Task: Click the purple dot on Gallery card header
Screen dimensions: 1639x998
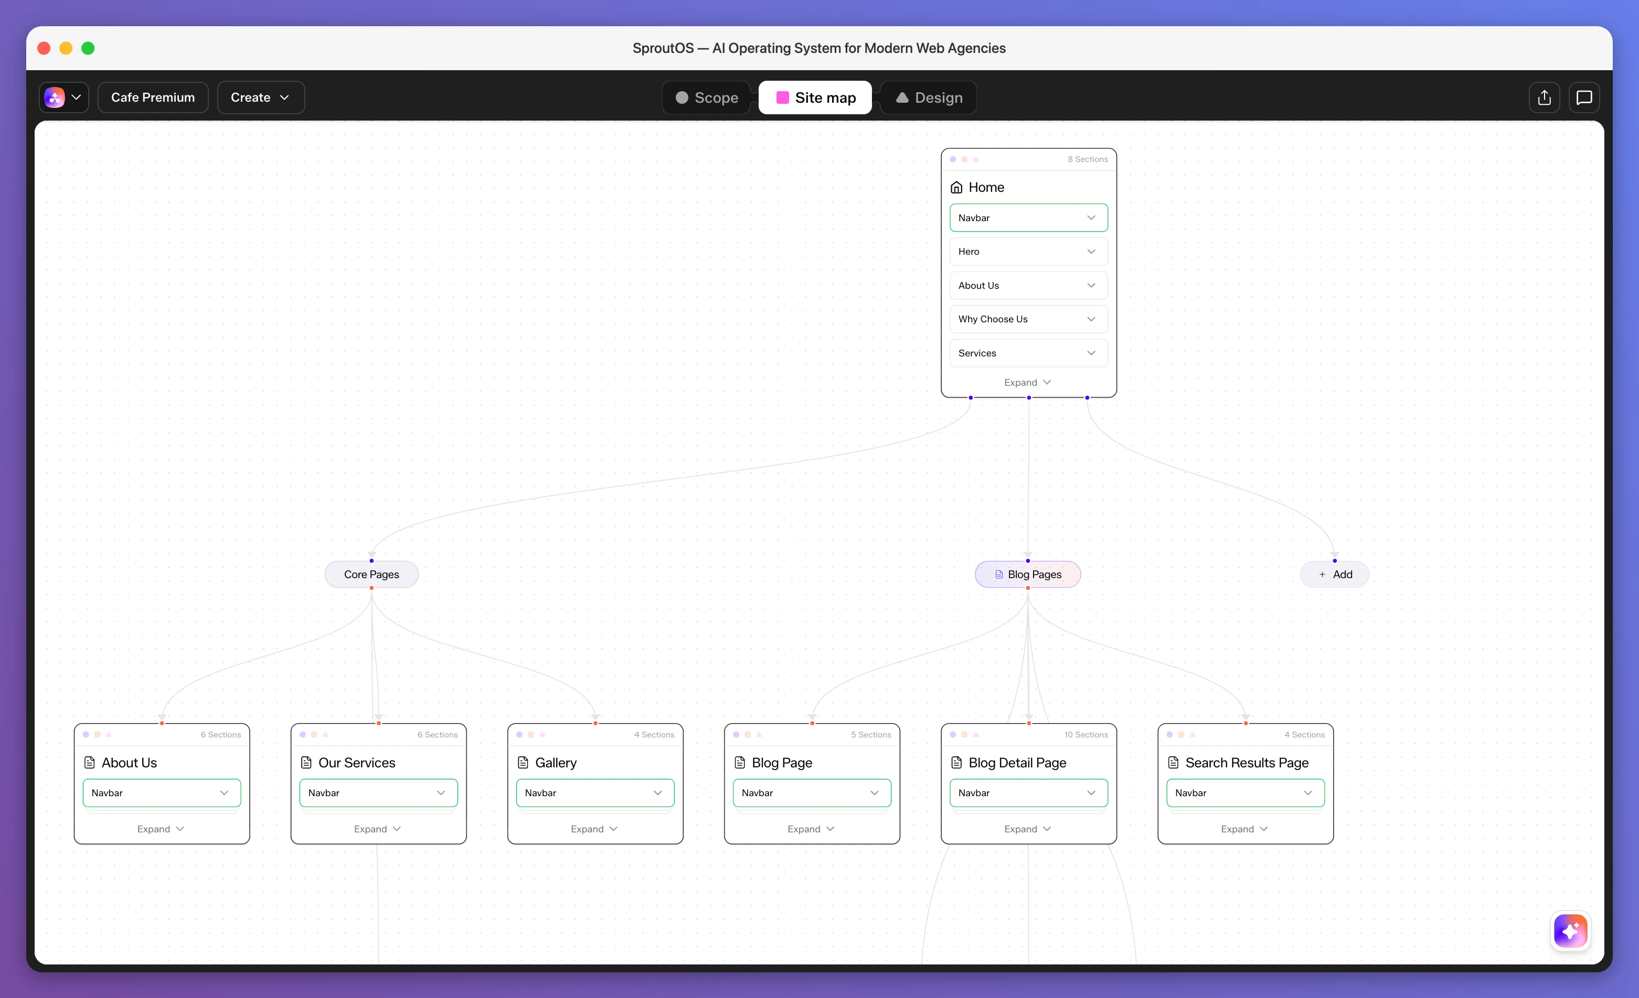Action: click(519, 735)
